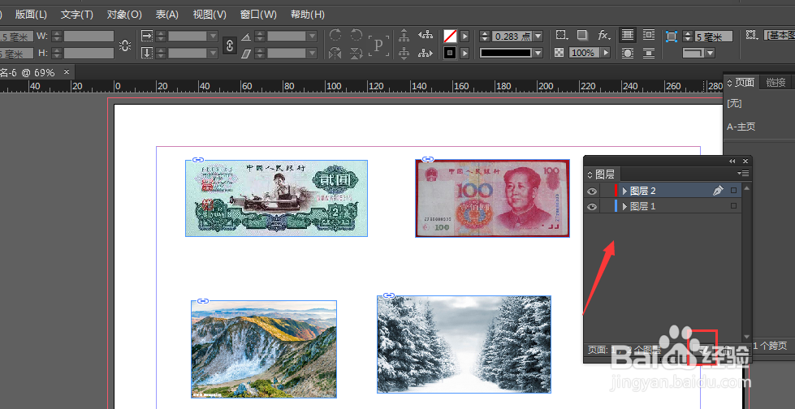Click the vertical scale percentage icon

point(146,53)
